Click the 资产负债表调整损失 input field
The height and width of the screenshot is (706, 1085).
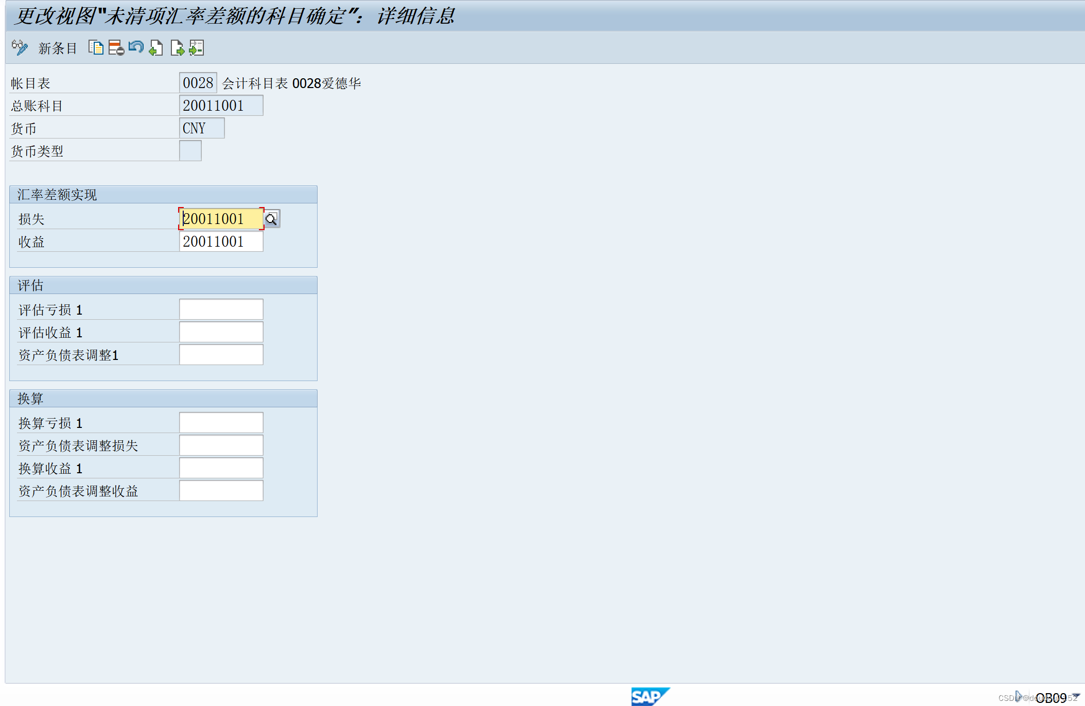tap(220, 444)
